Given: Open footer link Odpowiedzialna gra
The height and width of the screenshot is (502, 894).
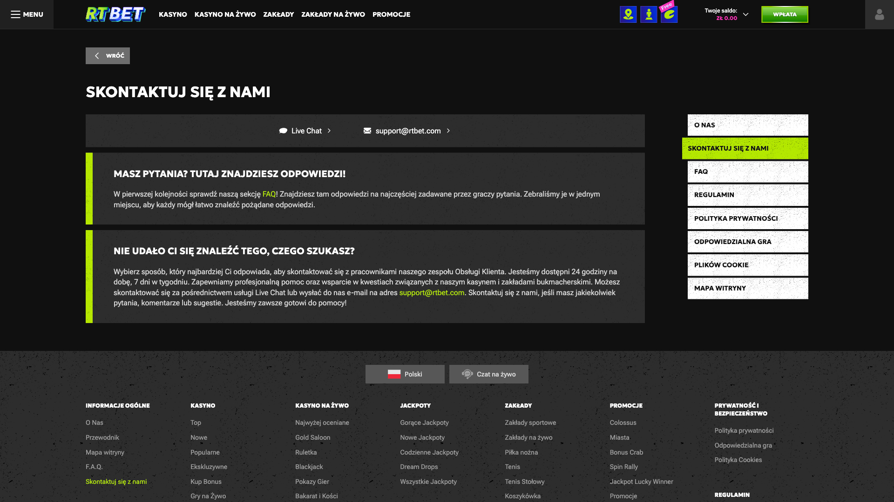Looking at the screenshot, I should pyautogui.click(x=743, y=445).
